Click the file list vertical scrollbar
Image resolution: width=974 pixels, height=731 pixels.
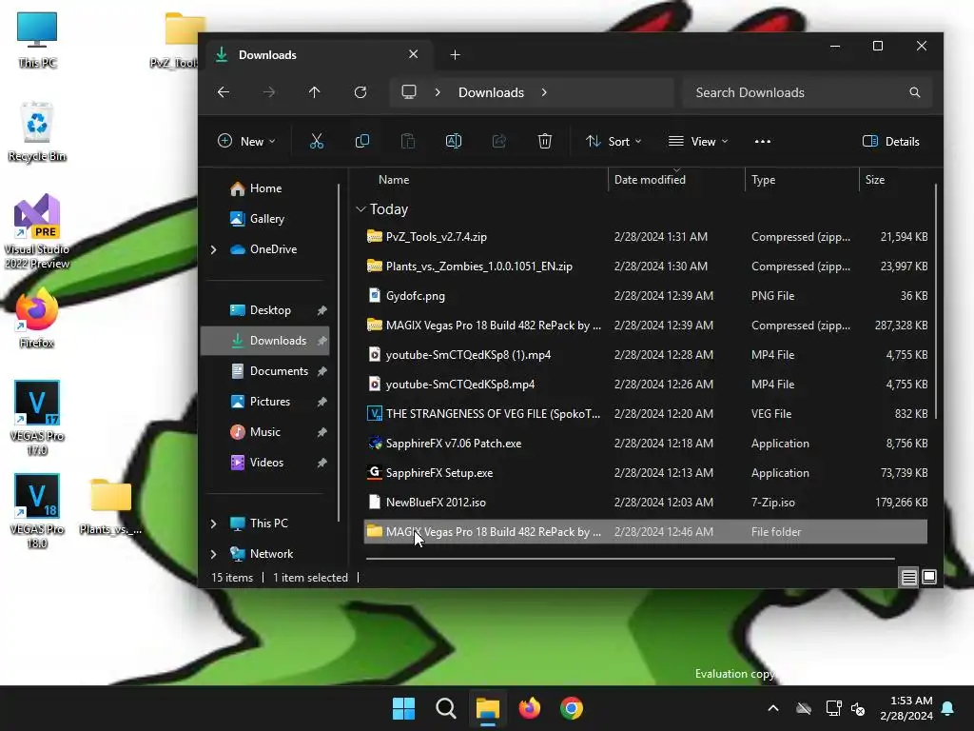tap(936, 302)
